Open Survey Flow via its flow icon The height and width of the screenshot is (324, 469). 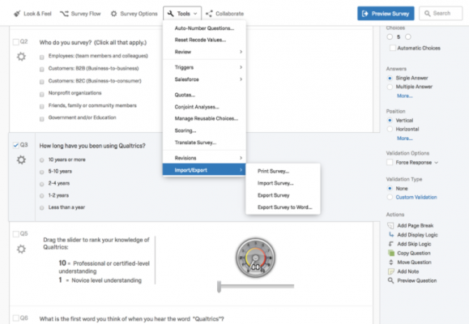point(64,14)
